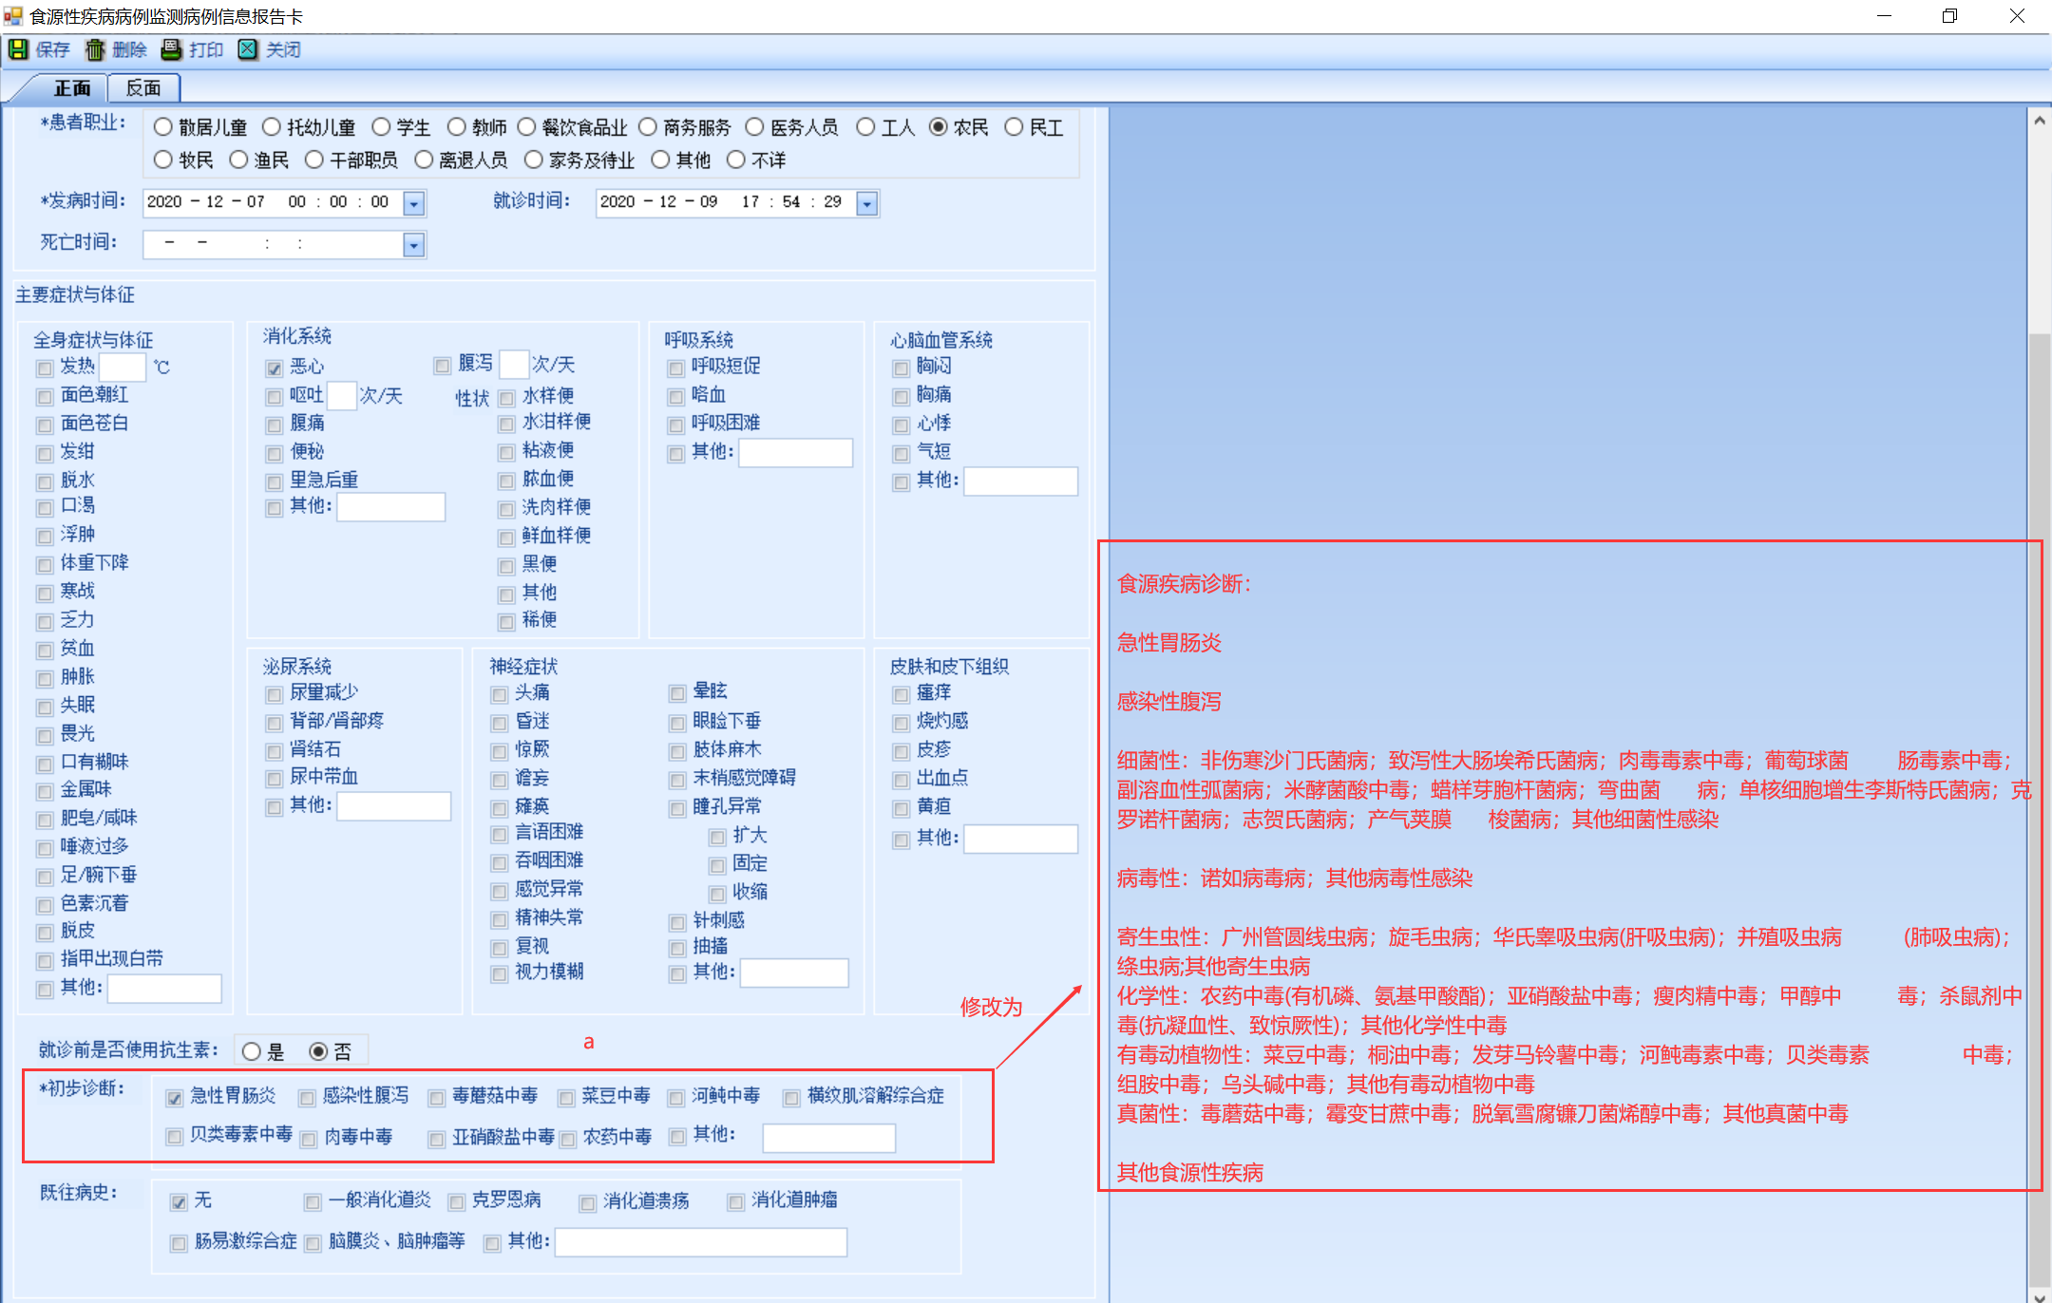This screenshot has height=1303, width=2052.
Task: Click the scrollbar up arrow
Action: (x=2039, y=122)
